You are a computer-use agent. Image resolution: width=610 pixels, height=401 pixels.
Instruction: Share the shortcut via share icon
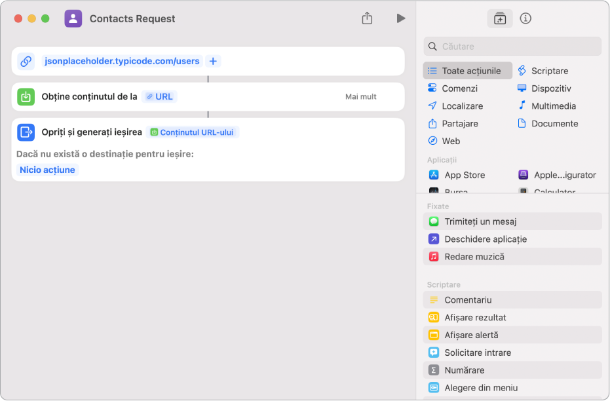[x=367, y=18]
